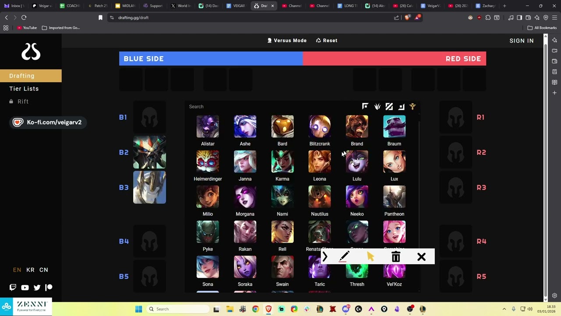This screenshot has width=561, height=316.
Task: Open the Twitch social link icon
Action: [13, 287]
